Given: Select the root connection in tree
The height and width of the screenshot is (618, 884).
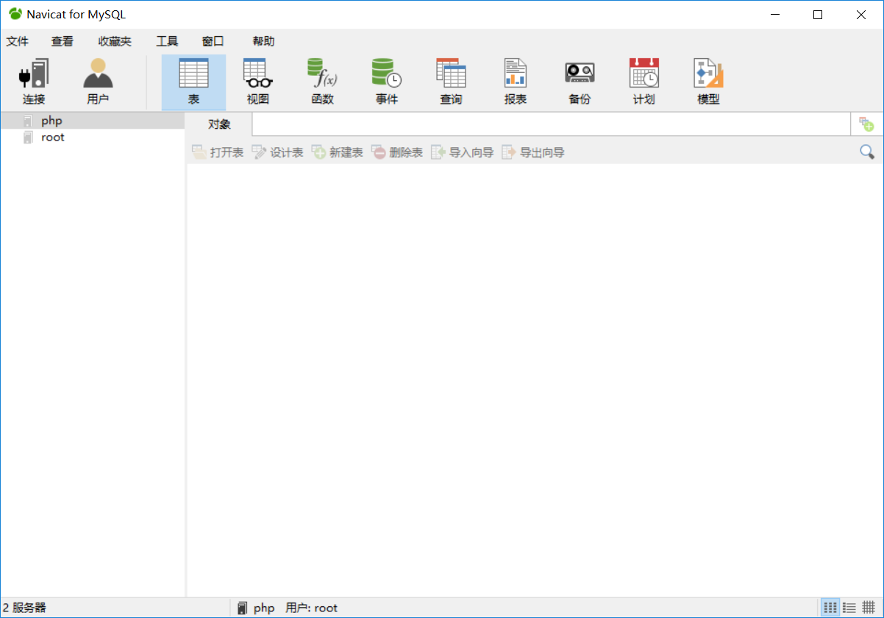Looking at the screenshot, I should 52,137.
